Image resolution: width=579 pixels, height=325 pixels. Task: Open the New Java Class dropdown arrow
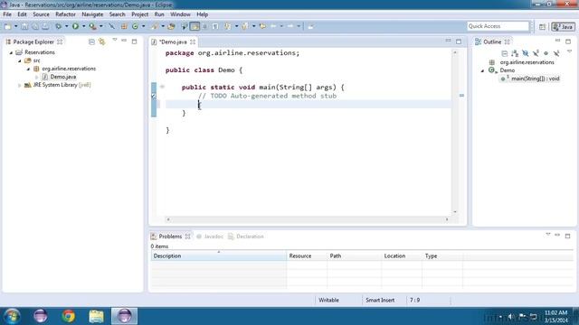coord(143,26)
